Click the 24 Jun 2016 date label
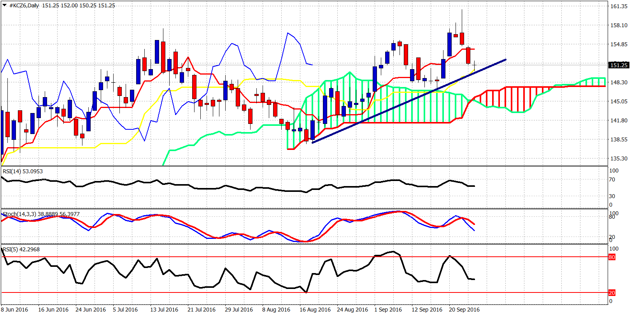 (x=91, y=310)
